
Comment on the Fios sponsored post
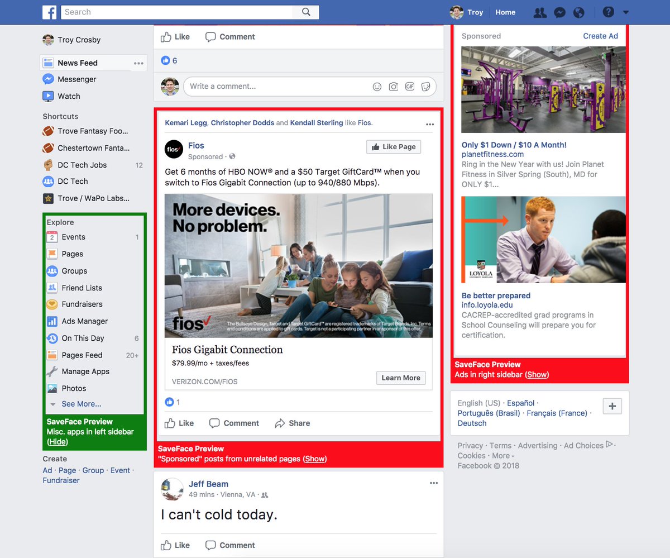pyautogui.click(x=234, y=423)
